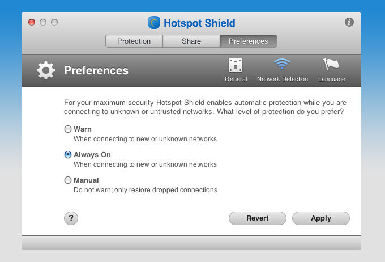Image resolution: width=385 pixels, height=262 pixels.
Task: Click the Revert button
Action: 257,218
